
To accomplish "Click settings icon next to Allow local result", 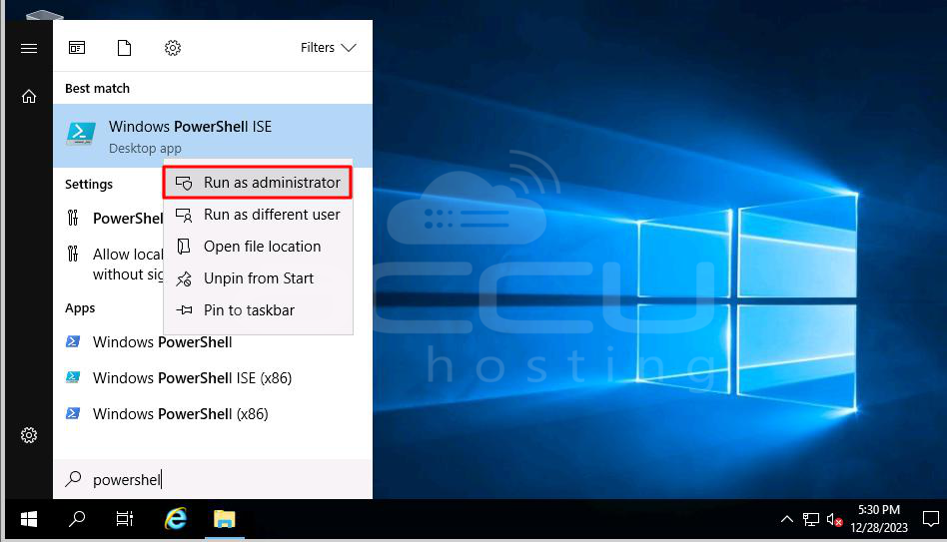I will coord(73,254).
